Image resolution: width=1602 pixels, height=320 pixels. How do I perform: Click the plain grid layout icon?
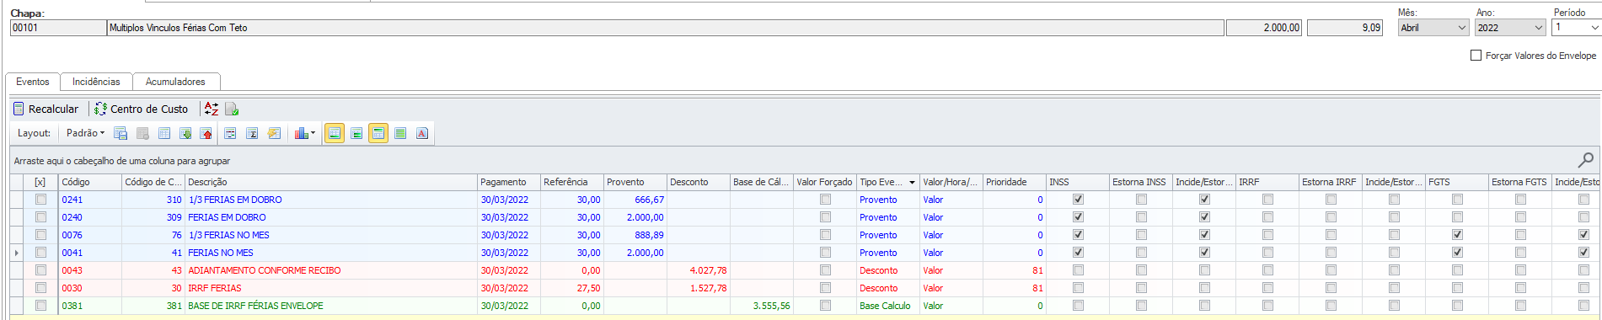click(x=164, y=133)
